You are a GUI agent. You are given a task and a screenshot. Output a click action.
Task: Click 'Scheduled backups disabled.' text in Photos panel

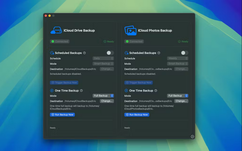pyautogui.click(x=140, y=74)
